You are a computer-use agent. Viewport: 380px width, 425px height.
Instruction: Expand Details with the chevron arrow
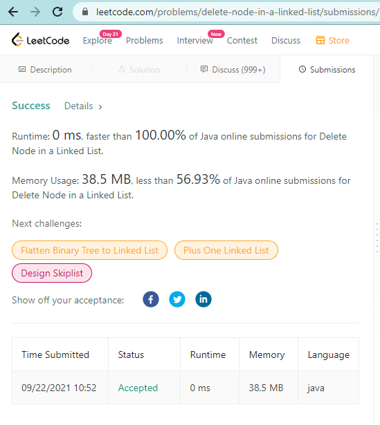point(100,107)
